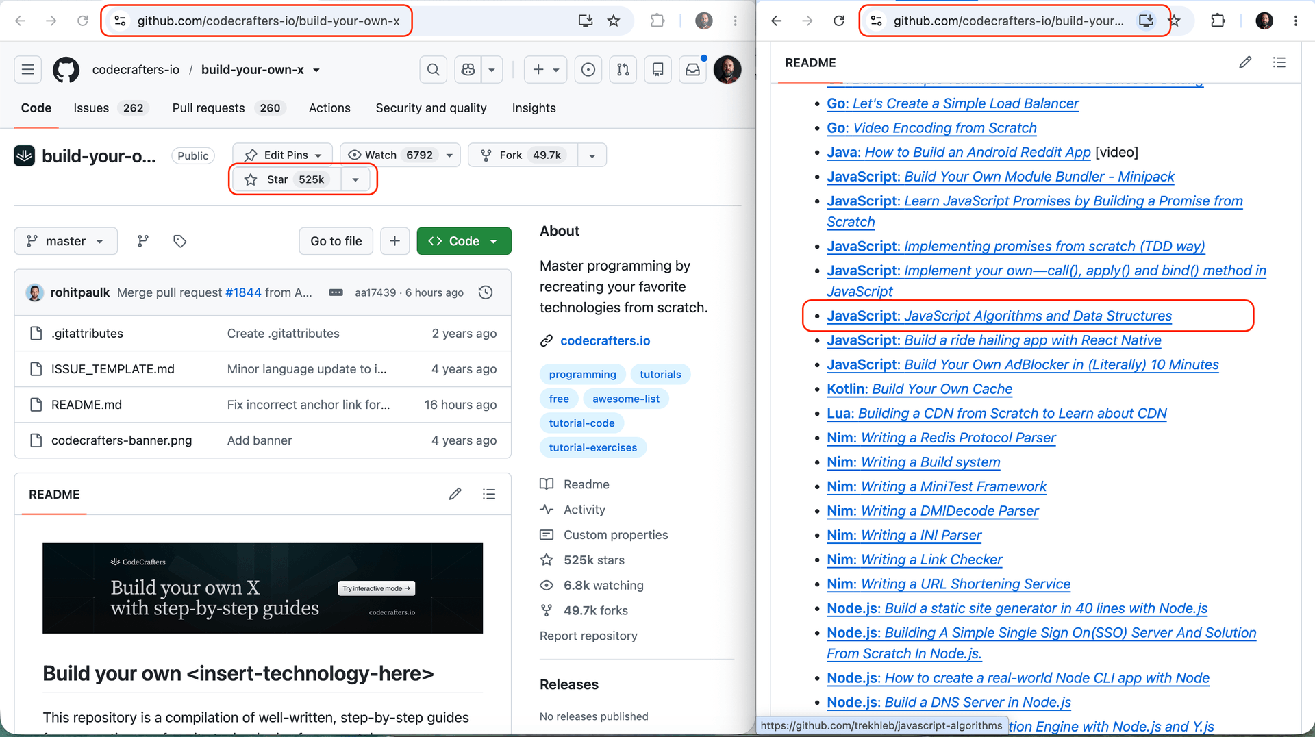Go back in the right browser window
1315x737 pixels.
pyautogui.click(x=777, y=21)
